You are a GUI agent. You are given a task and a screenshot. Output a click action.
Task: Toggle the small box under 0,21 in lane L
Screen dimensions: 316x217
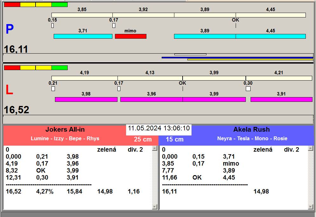point(53,89)
